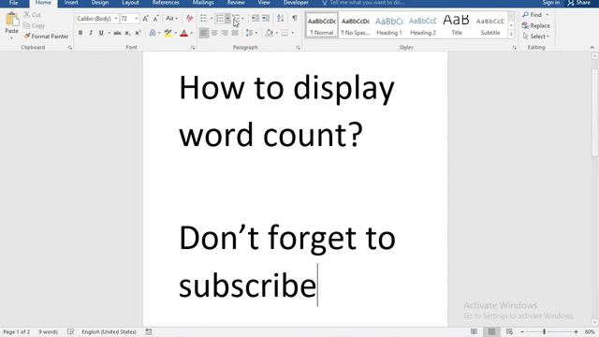Open the Change Case dropdown
This screenshot has width=599, height=337.
tap(171, 19)
